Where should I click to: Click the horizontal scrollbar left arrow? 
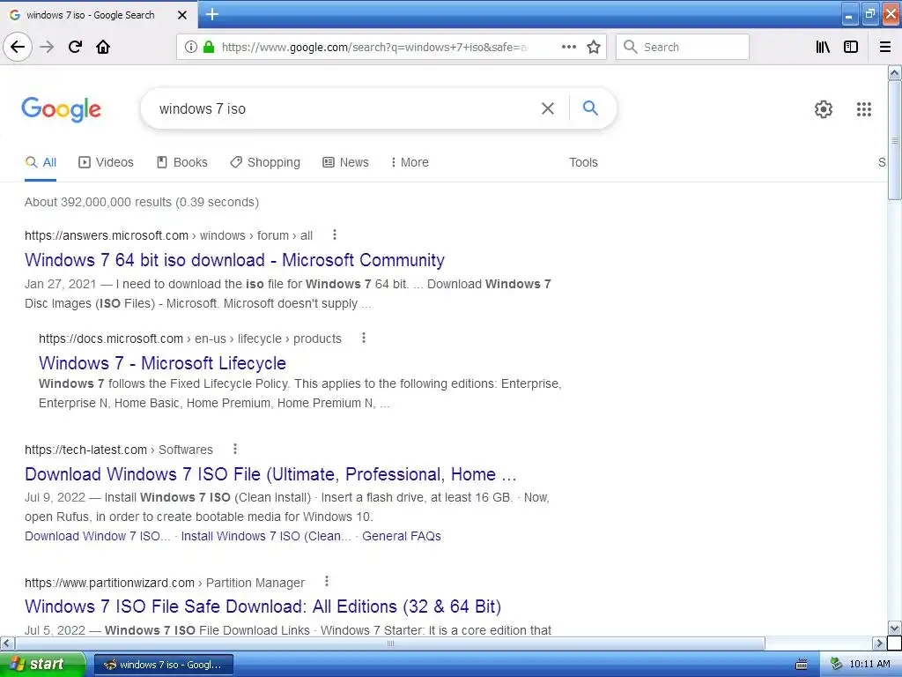pos(7,643)
